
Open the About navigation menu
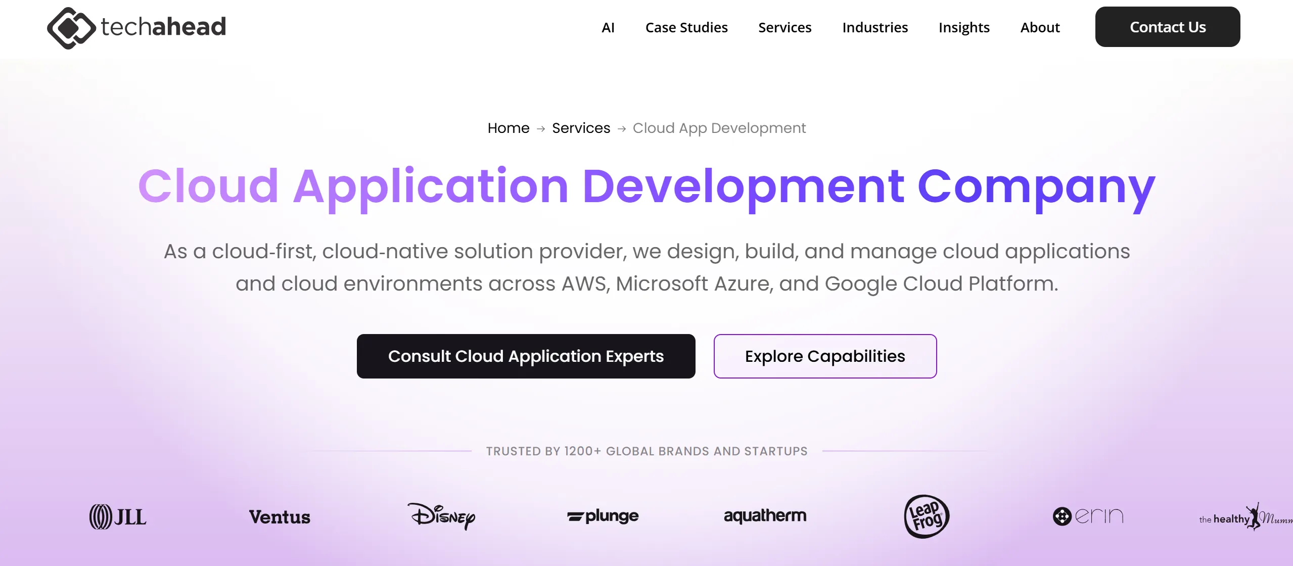coord(1040,27)
